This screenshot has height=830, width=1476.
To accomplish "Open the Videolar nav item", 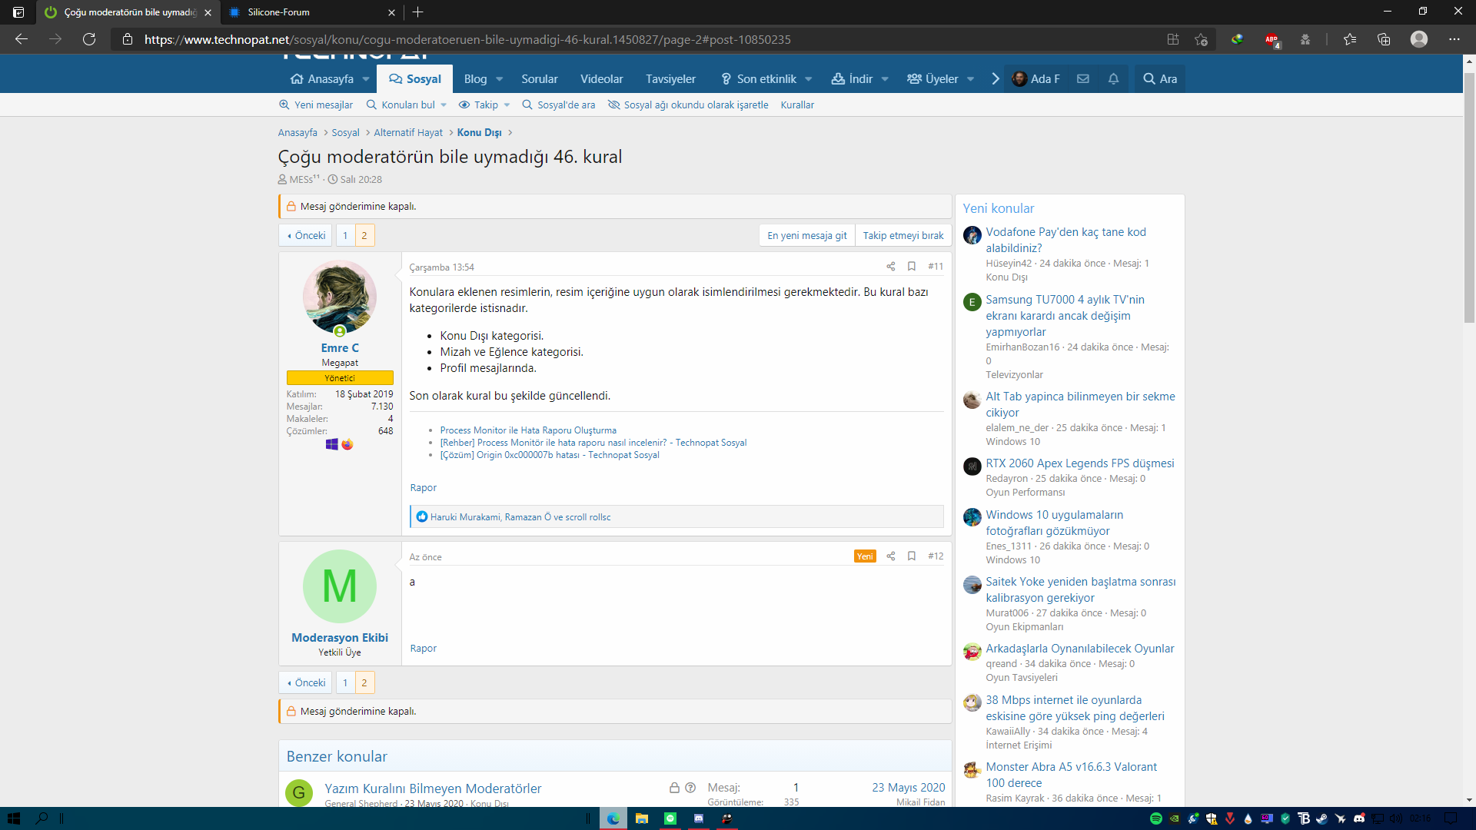I will point(601,78).
